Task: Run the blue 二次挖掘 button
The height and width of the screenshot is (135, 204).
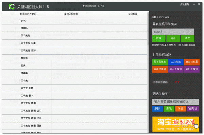Action: click(x=176, y=62)
